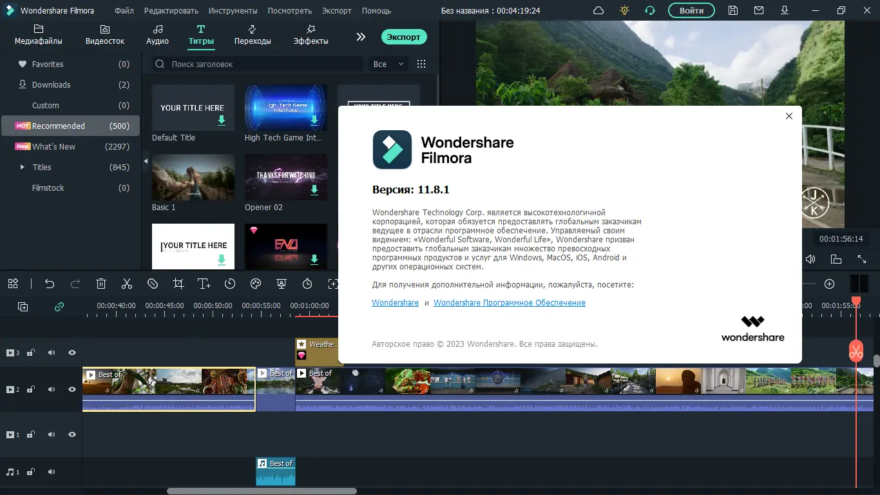Open the "Все" category dropdown
The width and height of the screenshot is (880, 495).
pos(388,64)
